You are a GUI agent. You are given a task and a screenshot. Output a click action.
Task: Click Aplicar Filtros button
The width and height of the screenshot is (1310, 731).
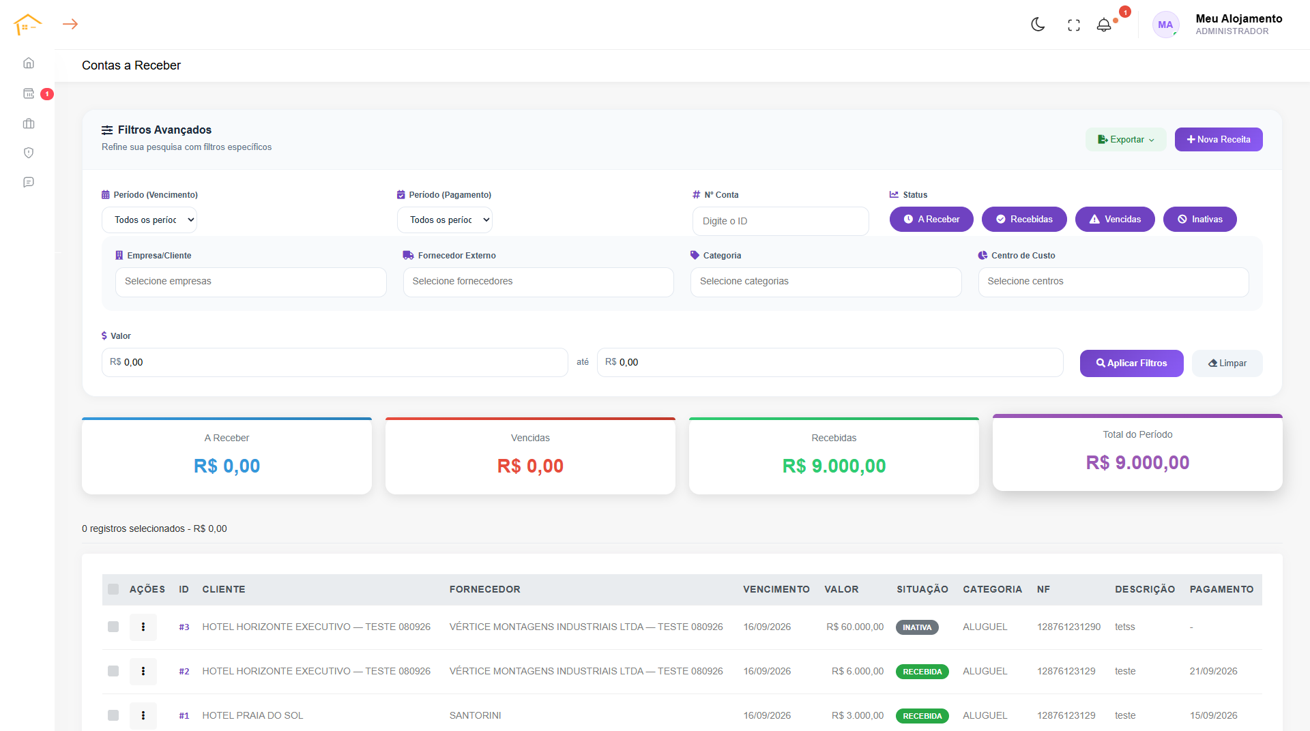[x=1131, y=363]
